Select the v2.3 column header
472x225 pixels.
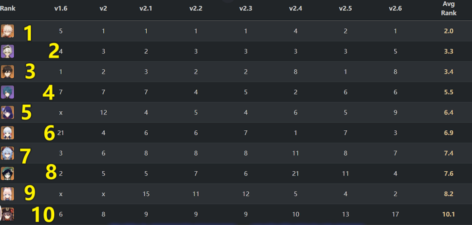point(245,8)
